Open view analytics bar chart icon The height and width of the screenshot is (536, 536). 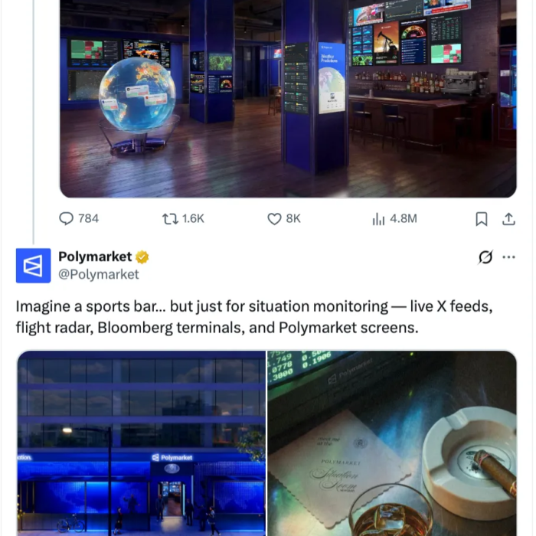(378, 219)
